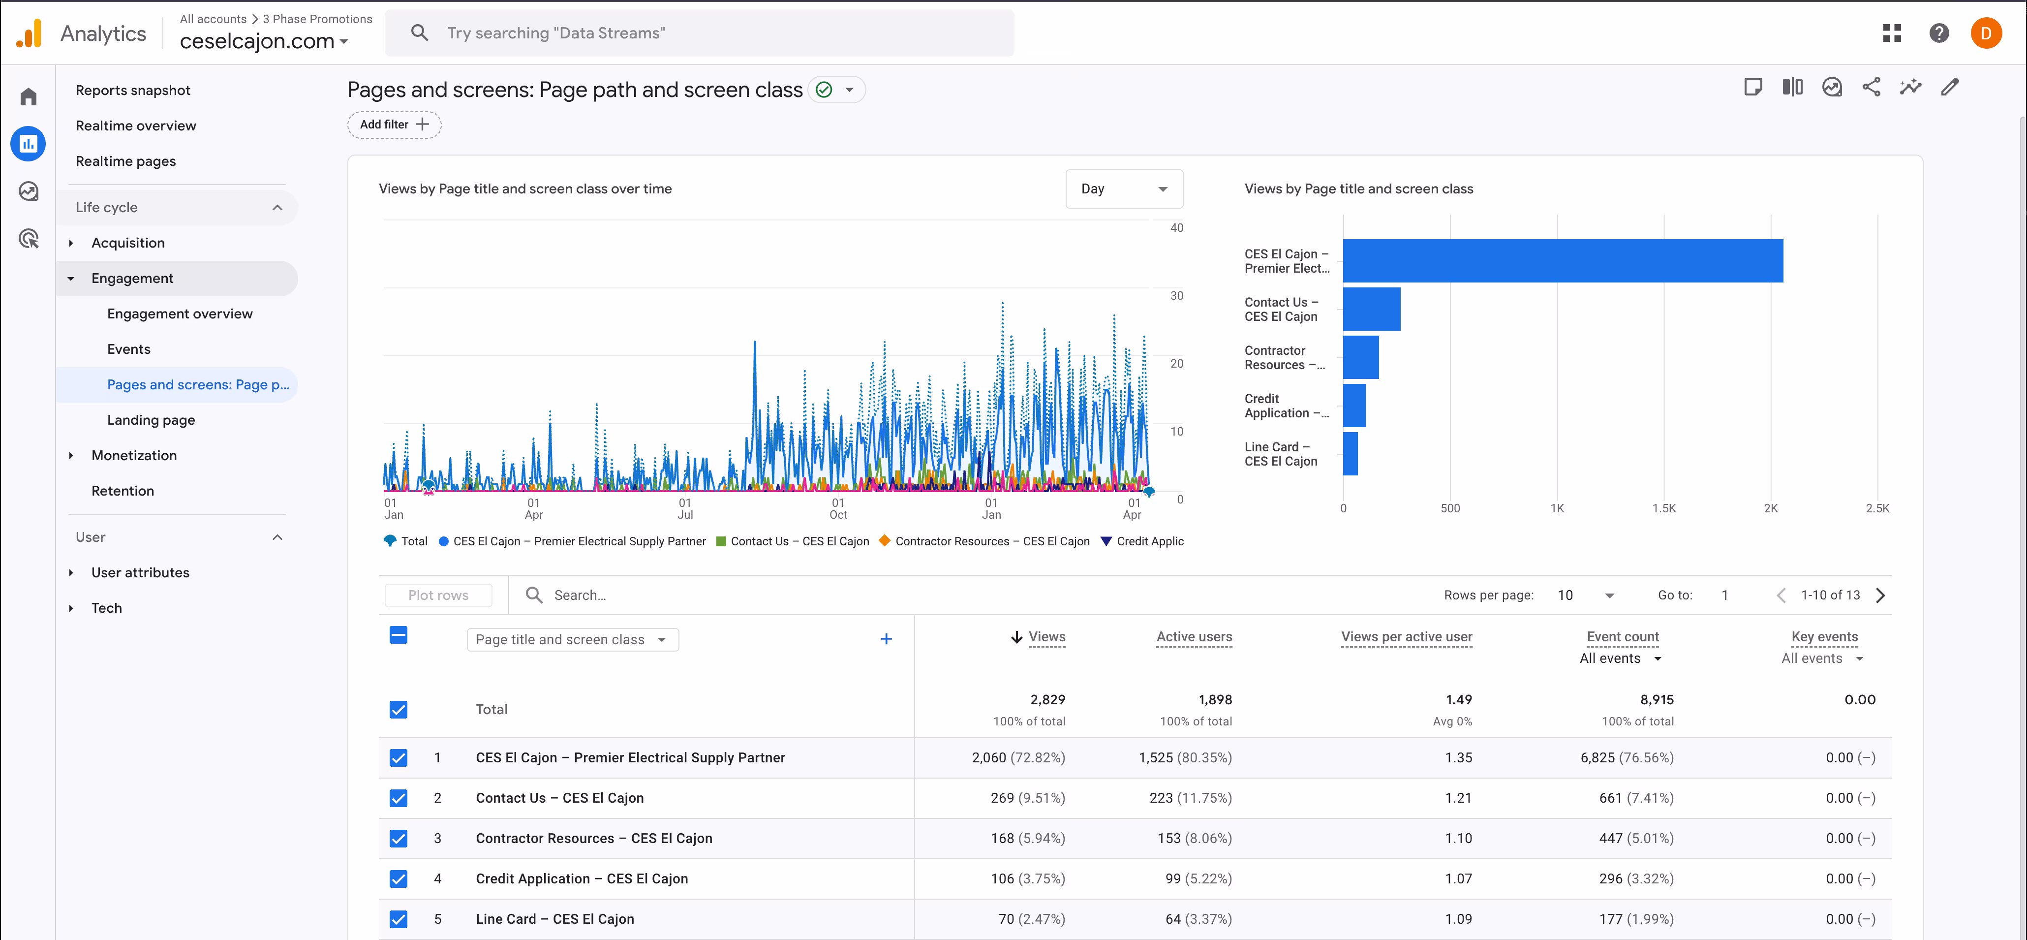Click the Add filter button
Viewport: 2027px width, 940px height.
click(394, 125)
